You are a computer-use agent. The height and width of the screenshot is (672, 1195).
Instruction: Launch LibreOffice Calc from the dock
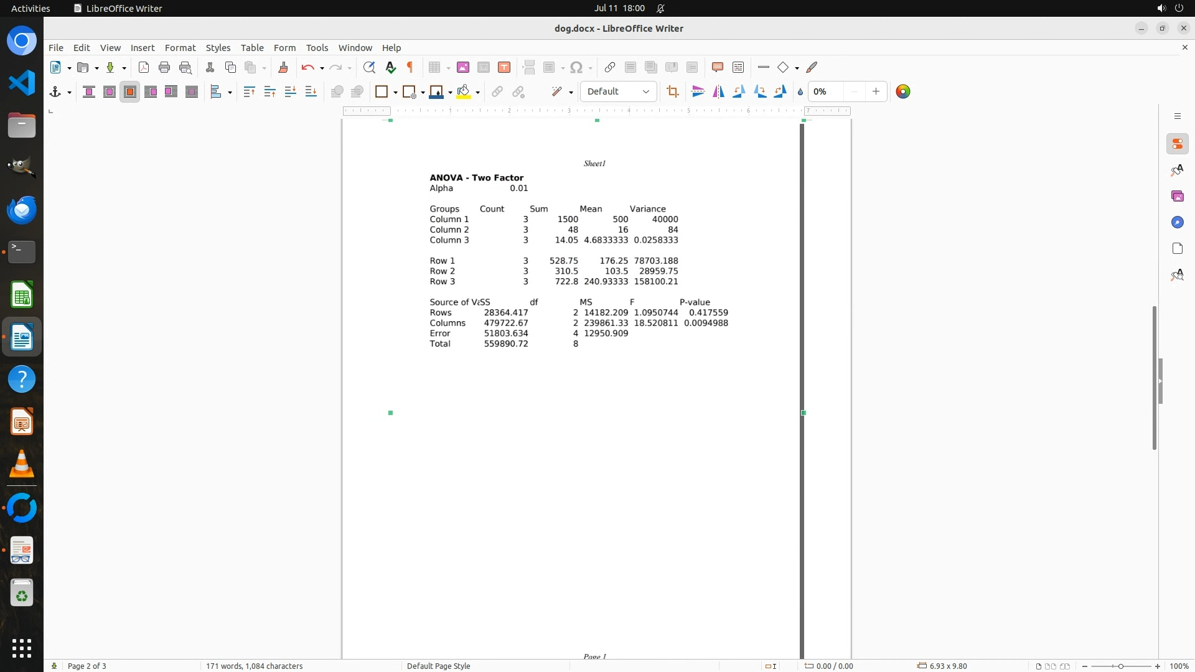(x=22, y=295)
